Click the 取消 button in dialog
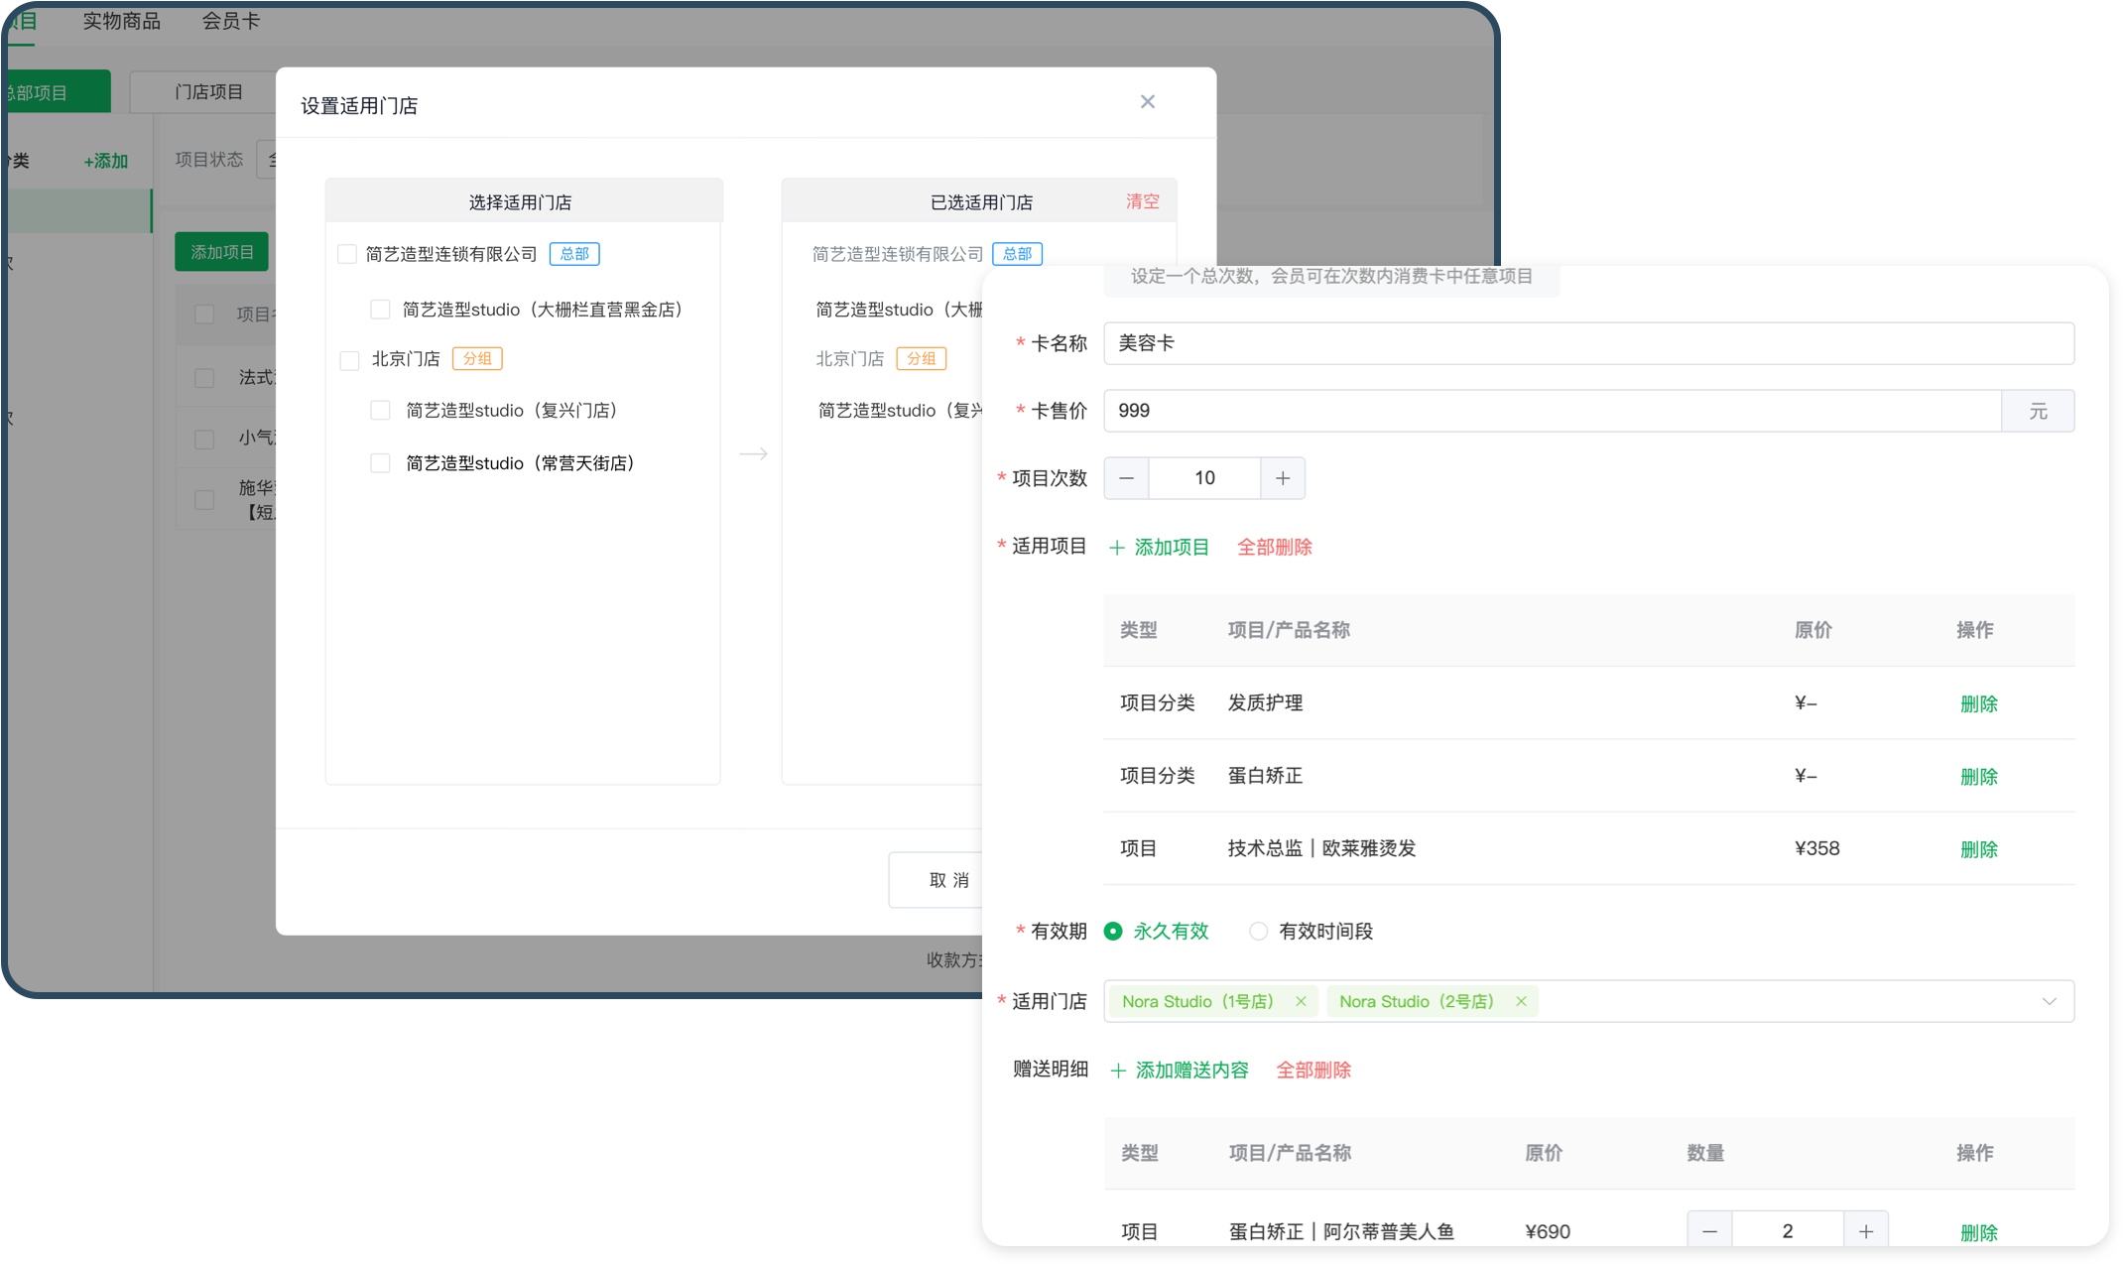 tap(936, 880)
